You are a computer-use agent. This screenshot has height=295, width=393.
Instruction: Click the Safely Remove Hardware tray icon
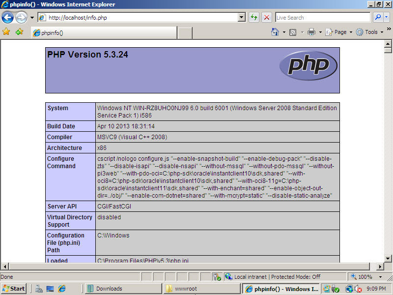[x=336, y=289]
